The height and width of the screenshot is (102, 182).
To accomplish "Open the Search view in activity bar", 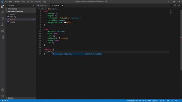I will click(x=3, y=12).
